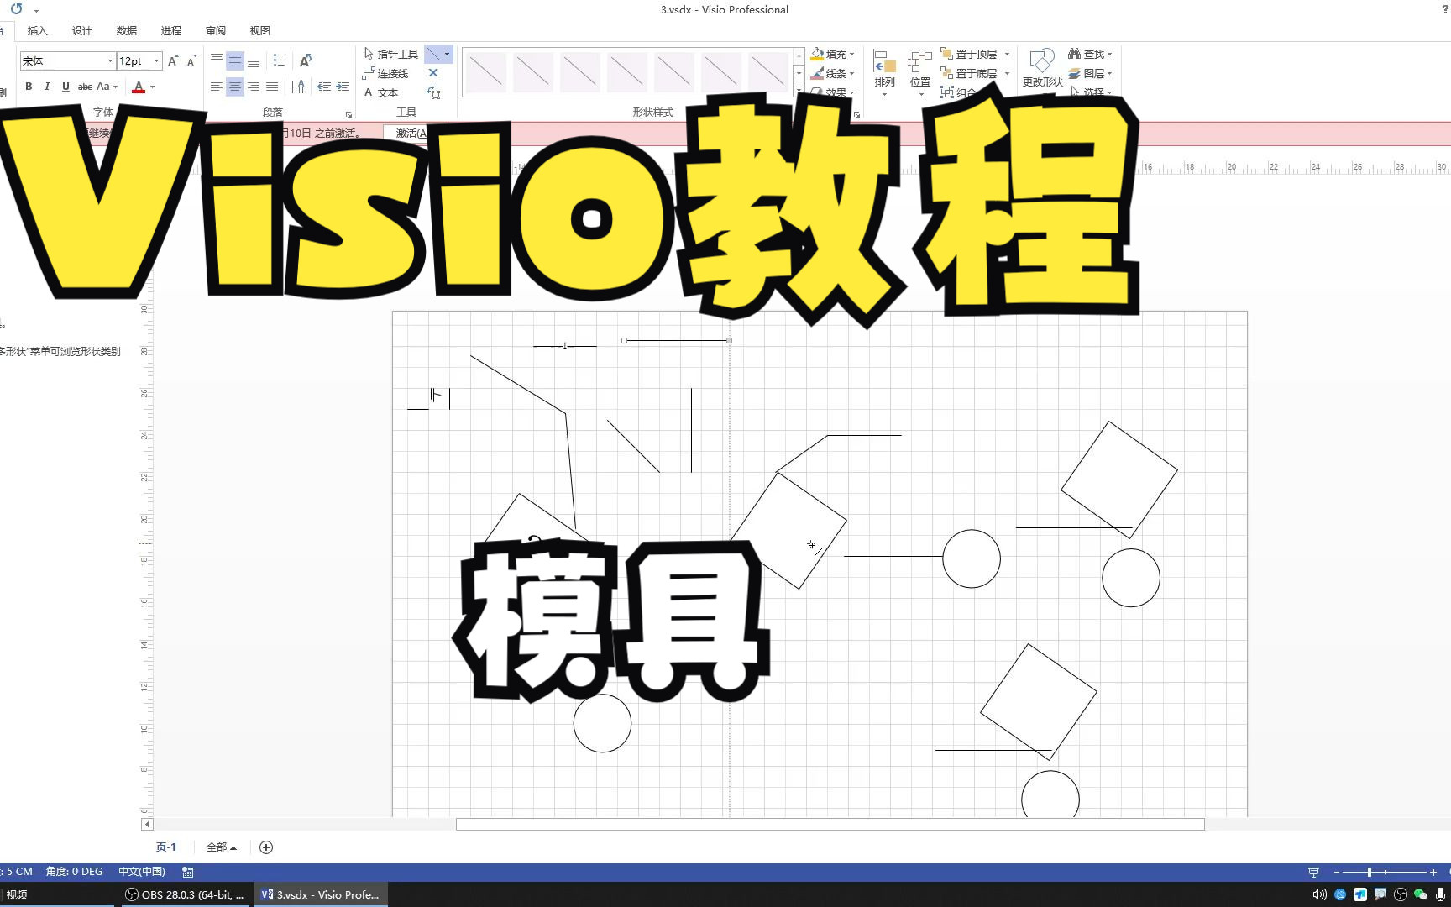Open the Design (设计) ribbon tab
This screenshot has height=907, width=1451.
[x=81, y=31]
